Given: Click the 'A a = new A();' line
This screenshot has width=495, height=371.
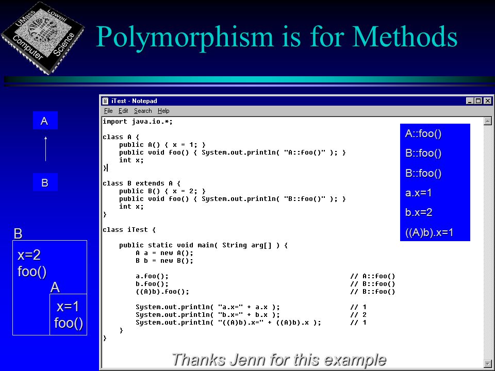Looking at the screenshot, I should 164,253.
